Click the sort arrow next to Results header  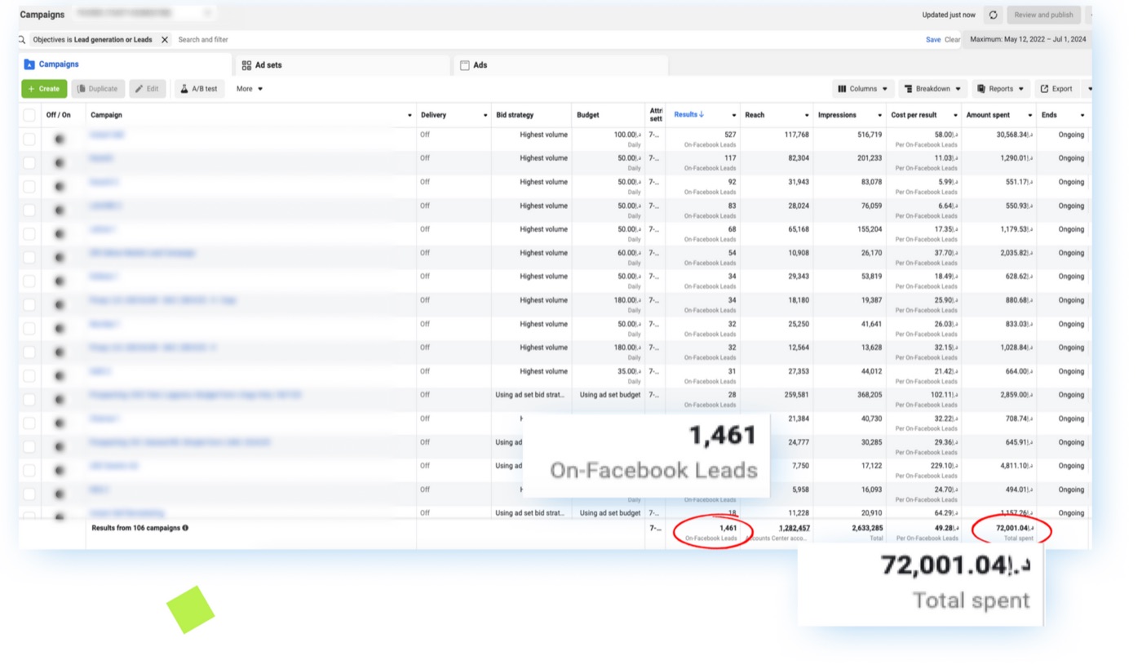point(702,115)
